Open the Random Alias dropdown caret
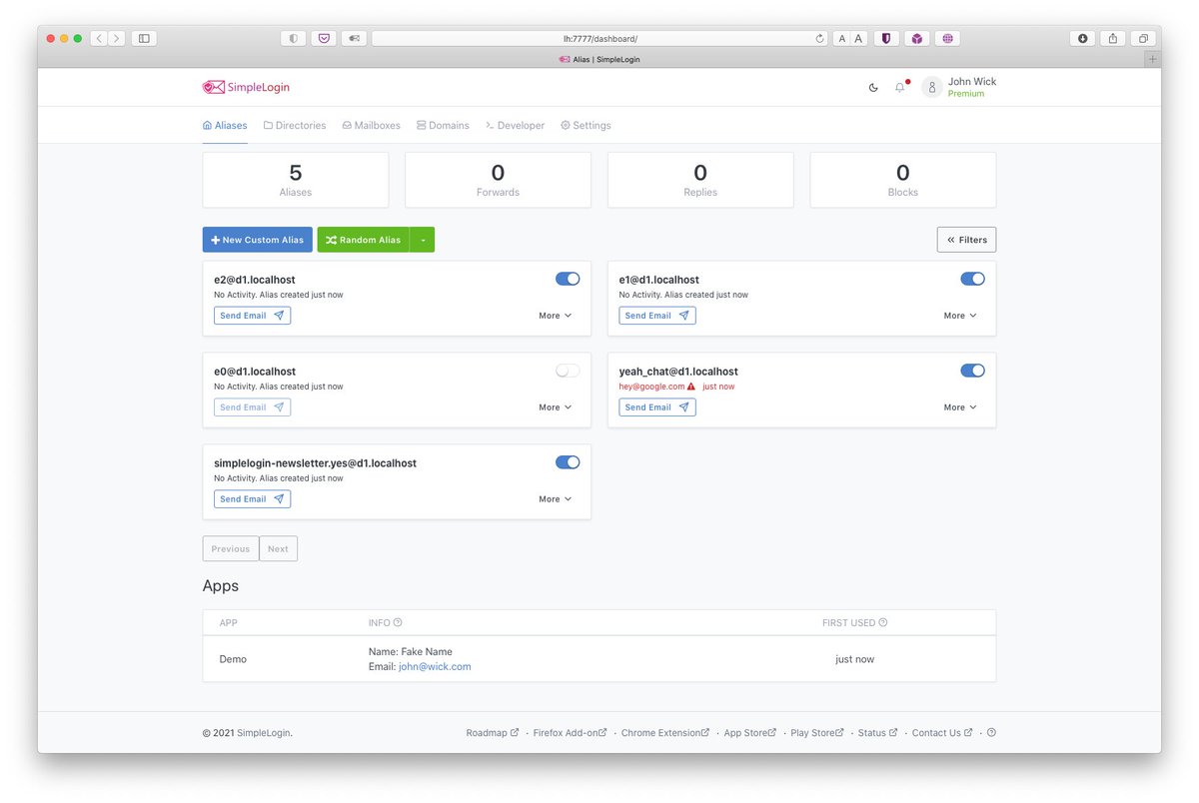This screenshot has width=1199, height=803. click(x=423, y=240)
